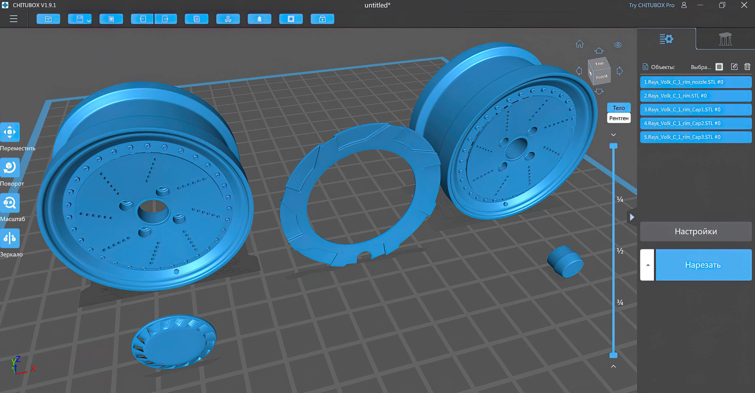Select 5.Rays_Volk_C_1_rim_Cap3.STL in object list
755x393 pixels.
click(x=696, y=137)
